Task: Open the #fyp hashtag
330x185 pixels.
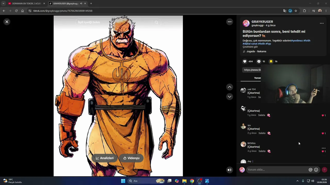Action: (268, 44)
